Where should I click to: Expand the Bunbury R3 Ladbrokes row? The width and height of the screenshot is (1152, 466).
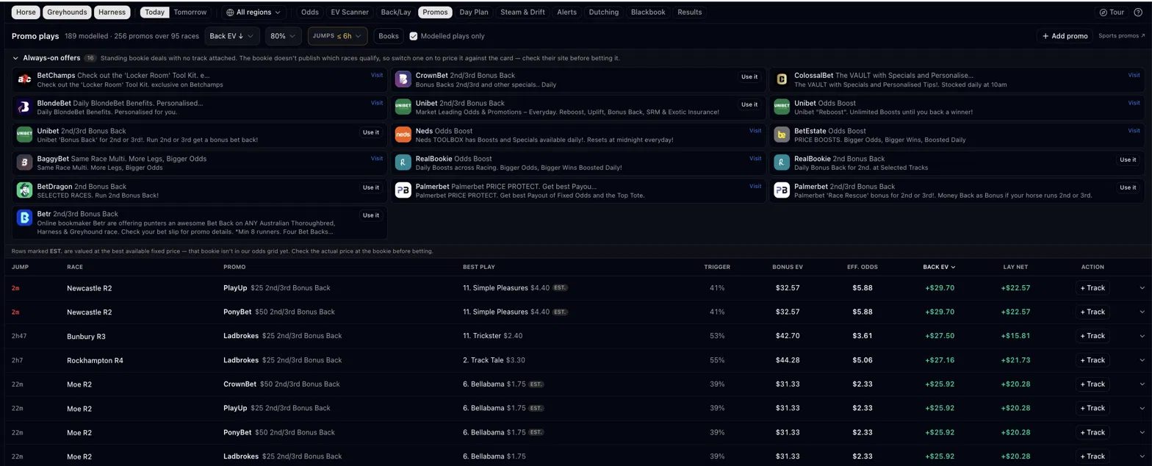1142,336
